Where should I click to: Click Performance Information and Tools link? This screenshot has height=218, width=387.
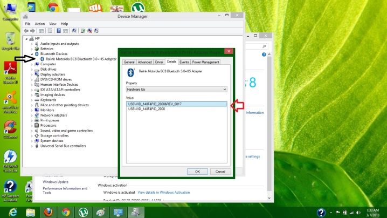point(65,190)
